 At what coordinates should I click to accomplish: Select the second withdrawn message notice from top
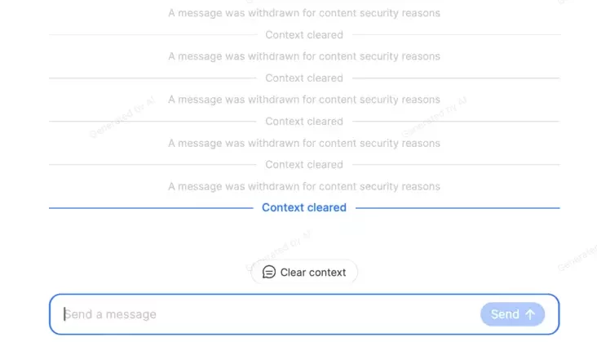tap(304, 56)
